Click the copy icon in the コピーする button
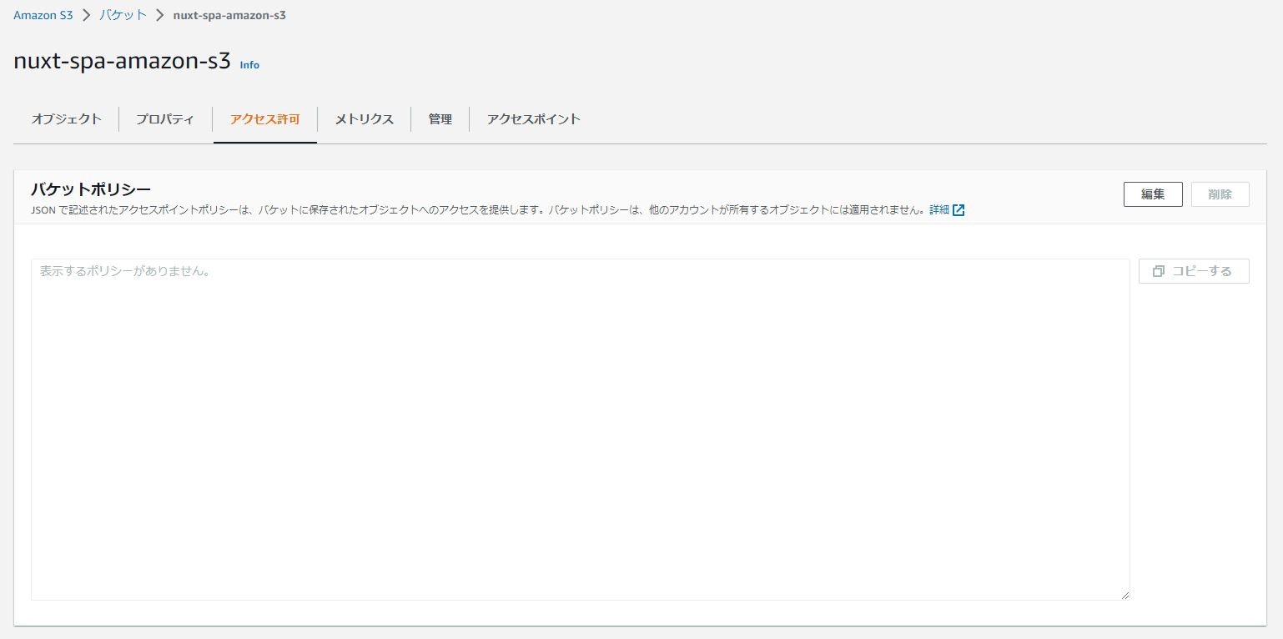This screenshot has height=639, width=1283. [x=1159, y=271]
